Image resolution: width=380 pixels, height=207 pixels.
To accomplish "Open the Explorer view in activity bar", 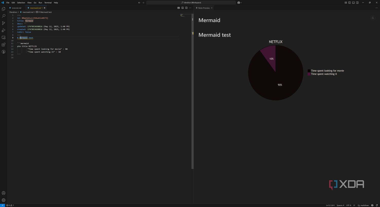I will point(4,9).
